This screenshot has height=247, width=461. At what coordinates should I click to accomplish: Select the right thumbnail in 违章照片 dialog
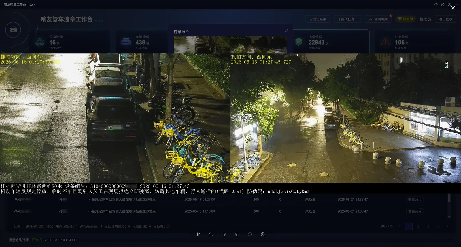point(259,45)
